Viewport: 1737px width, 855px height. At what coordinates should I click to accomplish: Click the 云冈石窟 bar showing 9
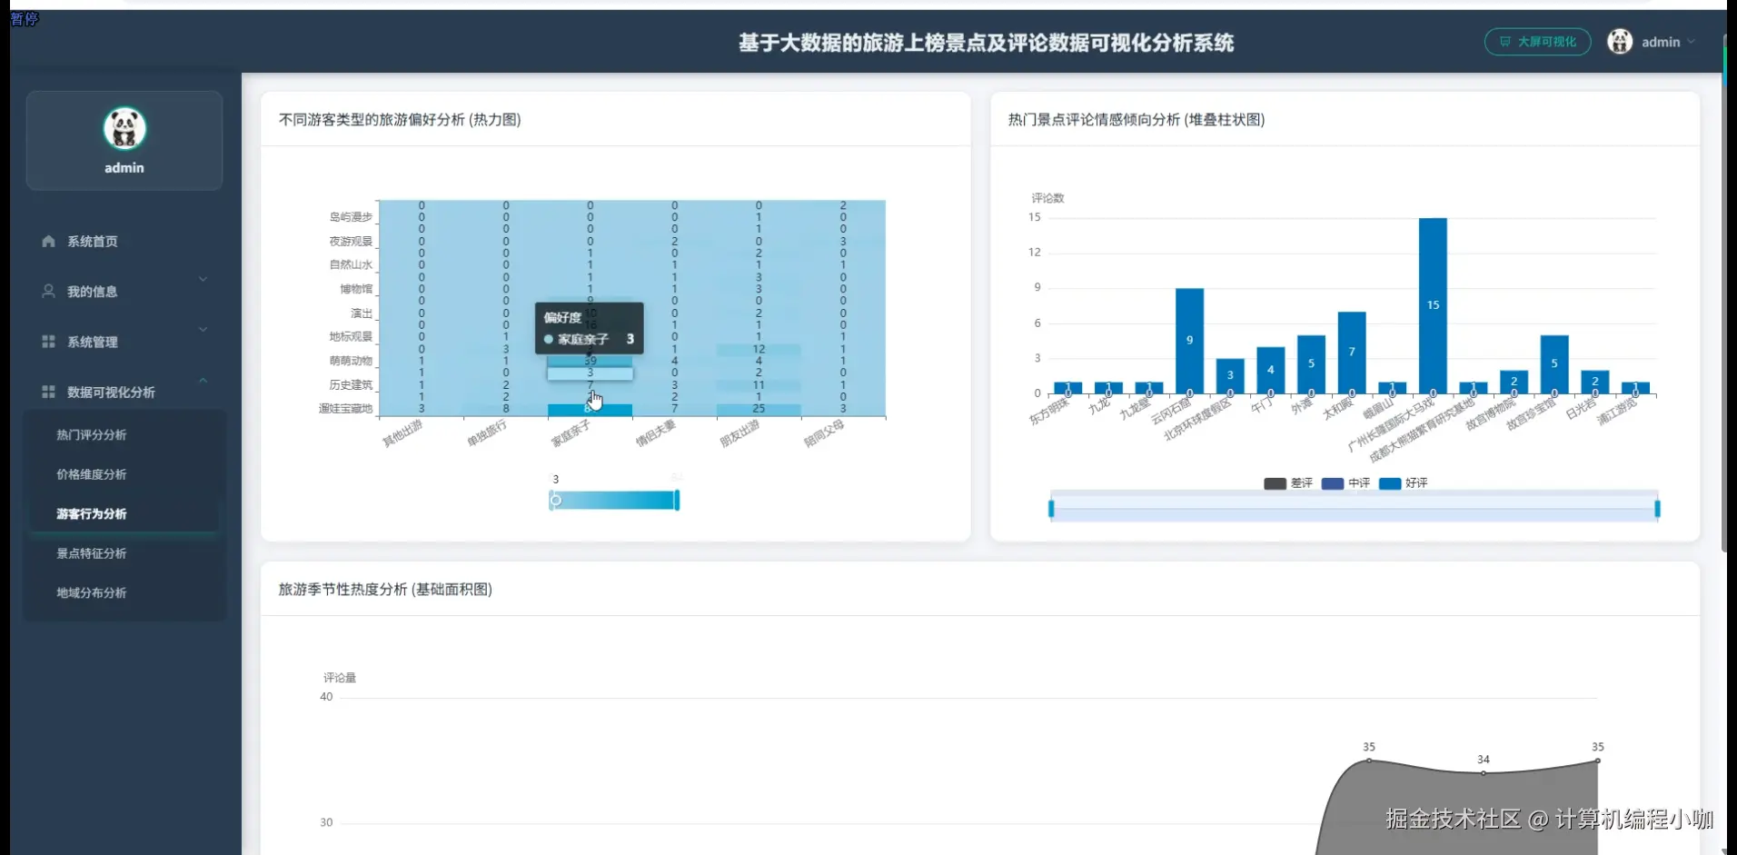1189,341
